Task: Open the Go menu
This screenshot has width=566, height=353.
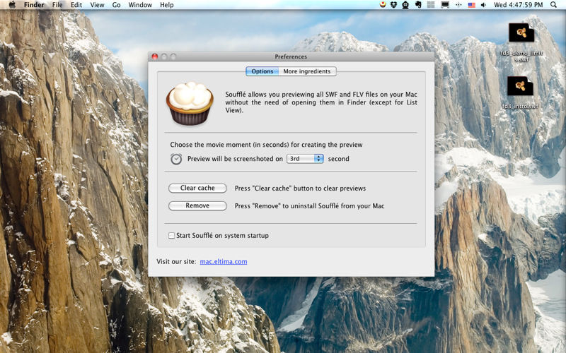Action: (116, 5)
